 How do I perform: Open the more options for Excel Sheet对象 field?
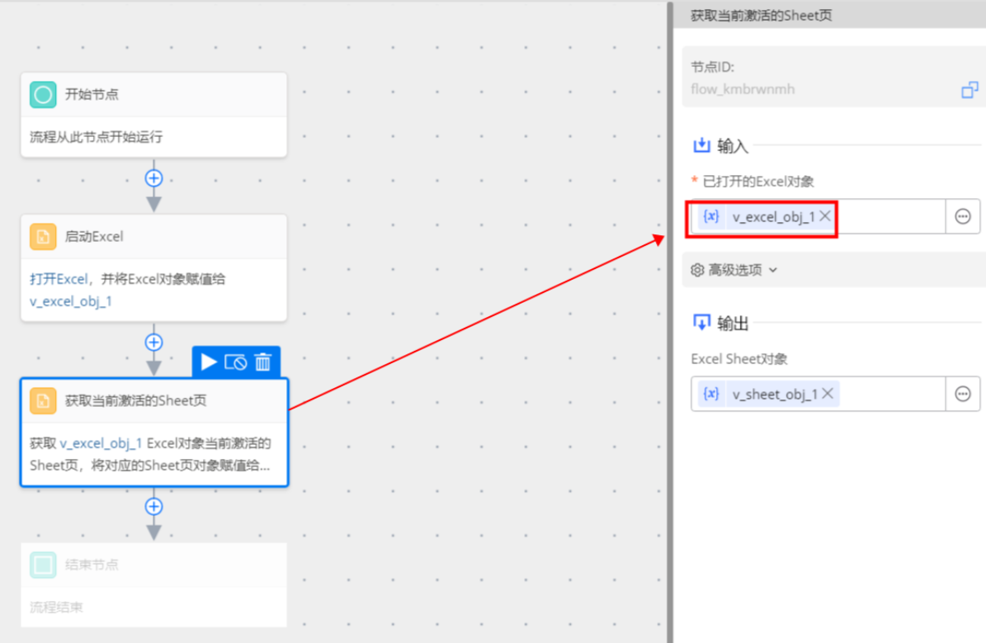click(963, 394)
